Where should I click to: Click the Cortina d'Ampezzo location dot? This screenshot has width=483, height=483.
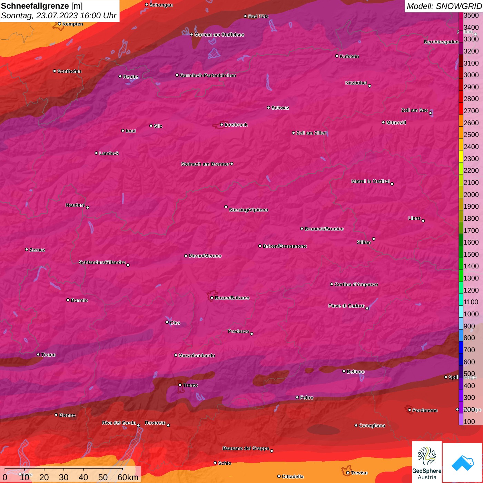(x=332, y=284)
